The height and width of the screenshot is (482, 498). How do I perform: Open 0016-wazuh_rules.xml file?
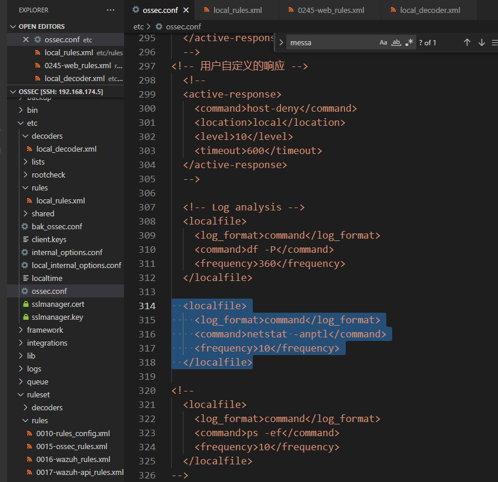65,460
